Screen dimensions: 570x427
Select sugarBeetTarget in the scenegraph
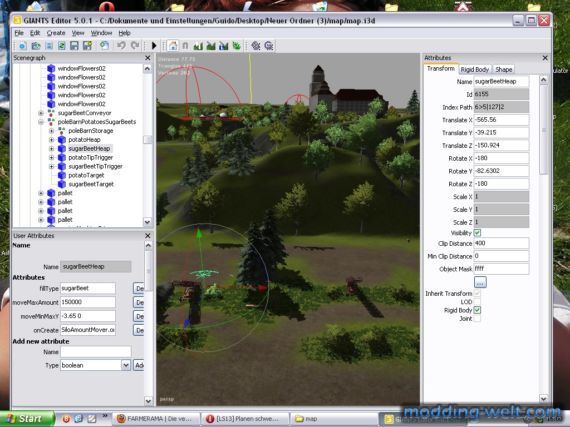(91, 184)
